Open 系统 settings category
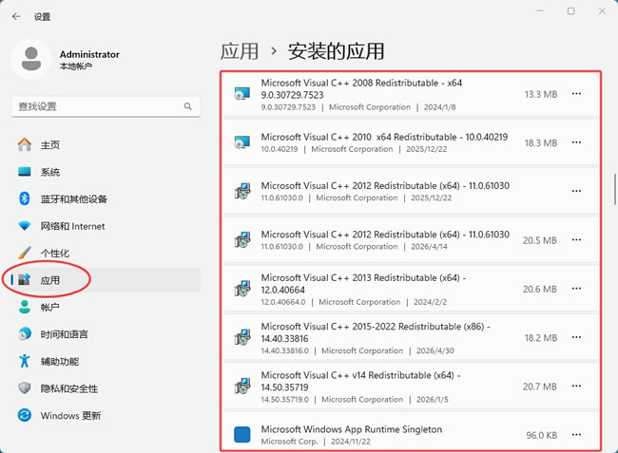Image resolution: width=618 pixels, height=453 pixels. click(106, 172)
